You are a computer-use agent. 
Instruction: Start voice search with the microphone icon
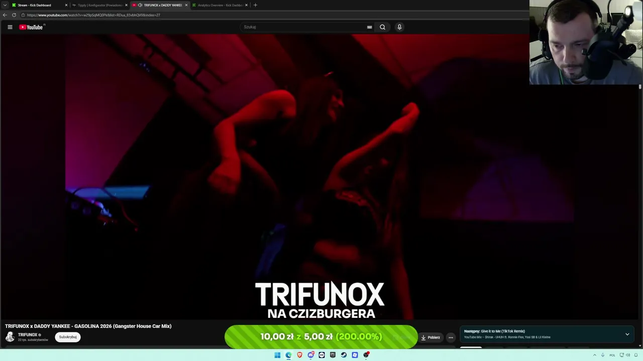click(399, 27)
